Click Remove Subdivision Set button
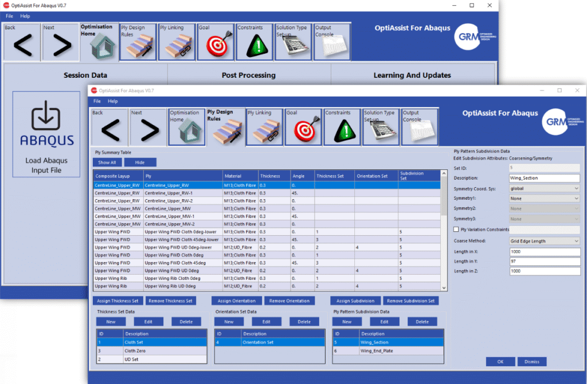The image size is (587, 384). click(410, 300)
